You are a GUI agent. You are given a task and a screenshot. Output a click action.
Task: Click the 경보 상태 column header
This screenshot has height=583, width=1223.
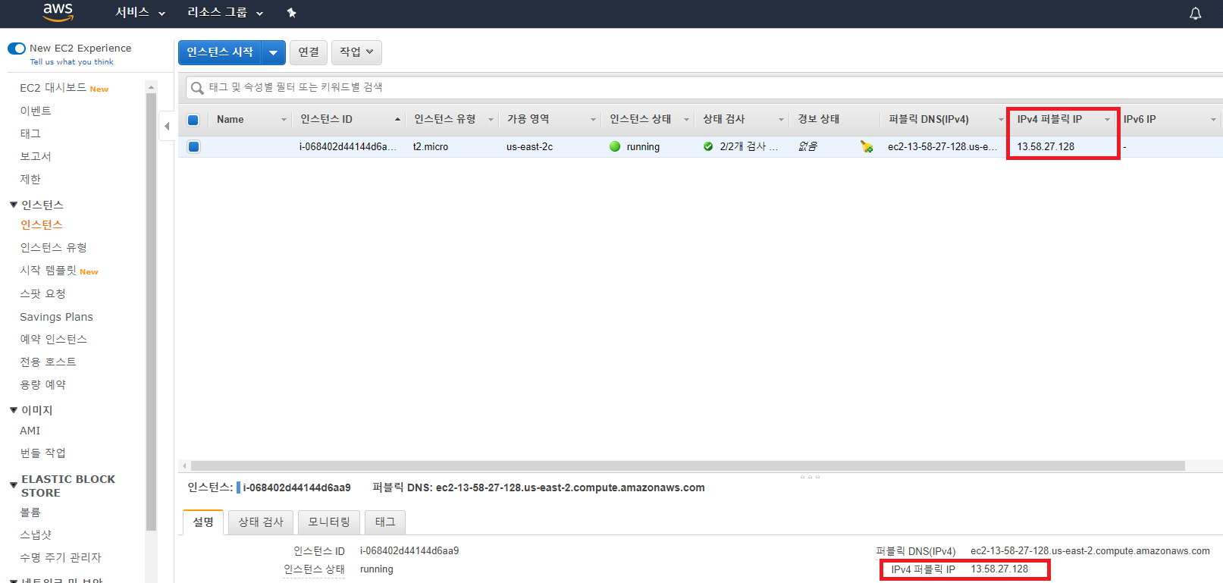point(818,119)
